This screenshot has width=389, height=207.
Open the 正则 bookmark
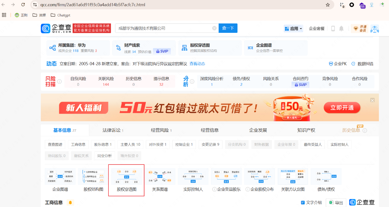coord(21,15)
